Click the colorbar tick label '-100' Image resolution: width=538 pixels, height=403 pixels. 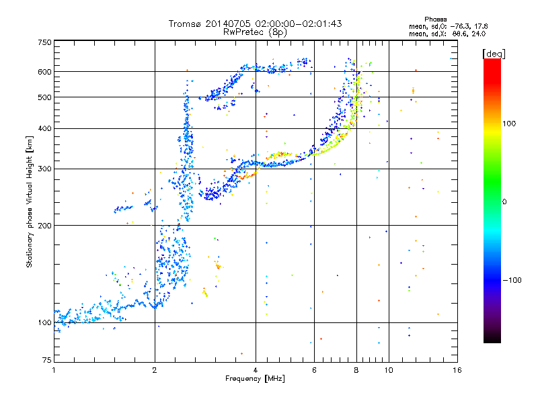point(512,280)
